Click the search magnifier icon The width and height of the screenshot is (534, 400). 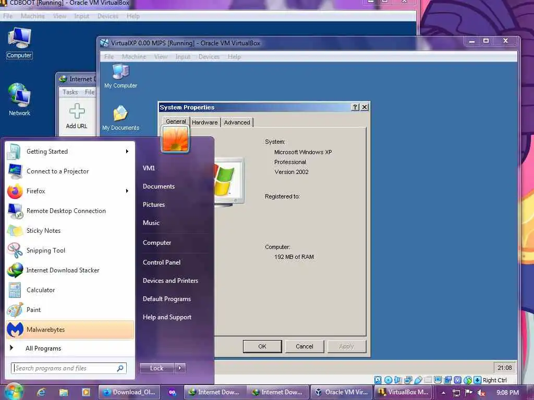120,368
